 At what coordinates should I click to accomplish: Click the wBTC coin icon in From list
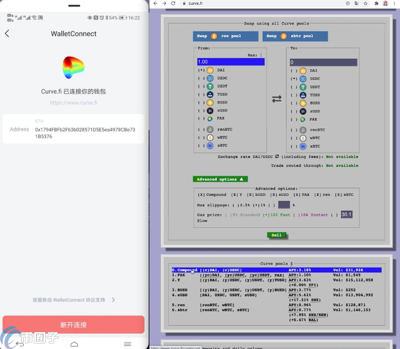(210, 137)
